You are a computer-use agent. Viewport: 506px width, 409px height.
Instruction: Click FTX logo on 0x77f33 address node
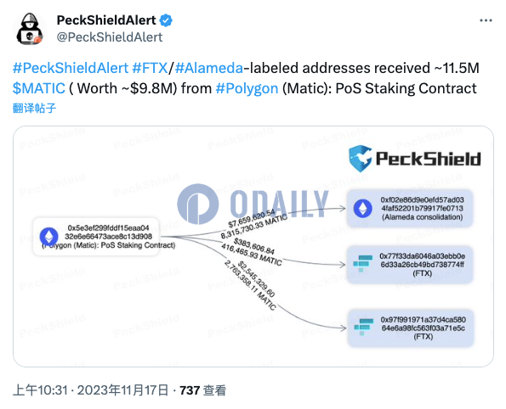(x=362, y=264)
